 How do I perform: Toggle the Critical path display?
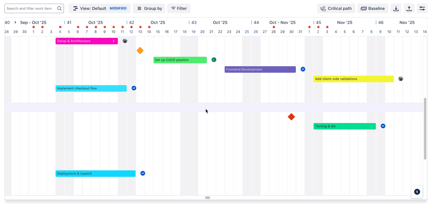click(x=336, y=9)
